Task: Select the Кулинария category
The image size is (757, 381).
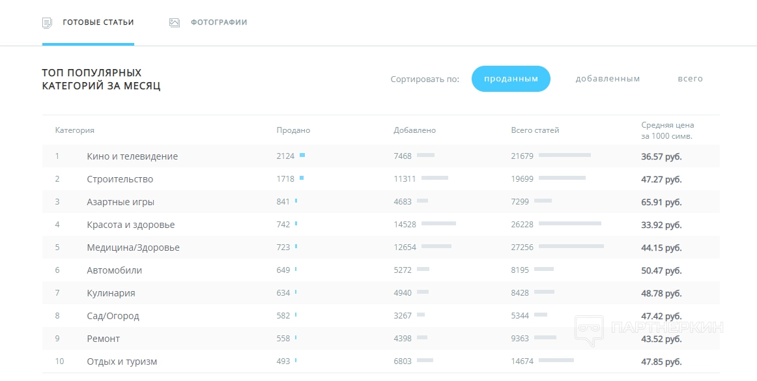Action: click(x=111, y=293)
